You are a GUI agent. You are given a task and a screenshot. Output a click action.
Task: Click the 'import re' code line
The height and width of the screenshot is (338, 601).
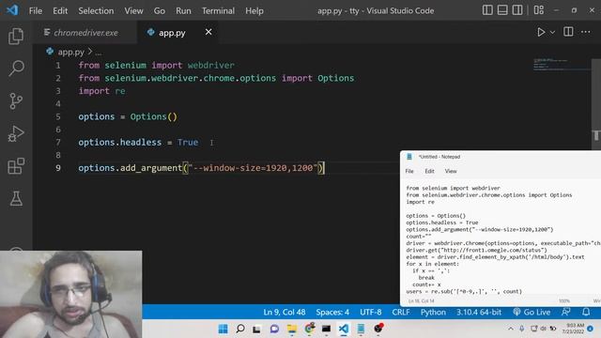tap(101, 91)
